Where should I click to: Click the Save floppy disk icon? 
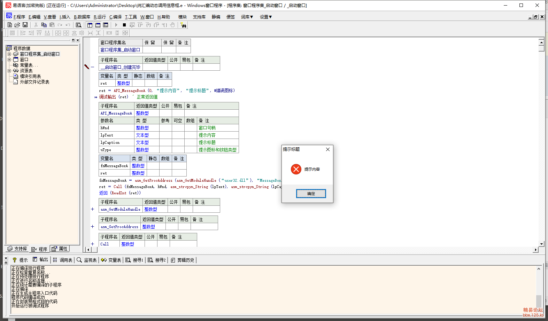(x=25, y=25)
